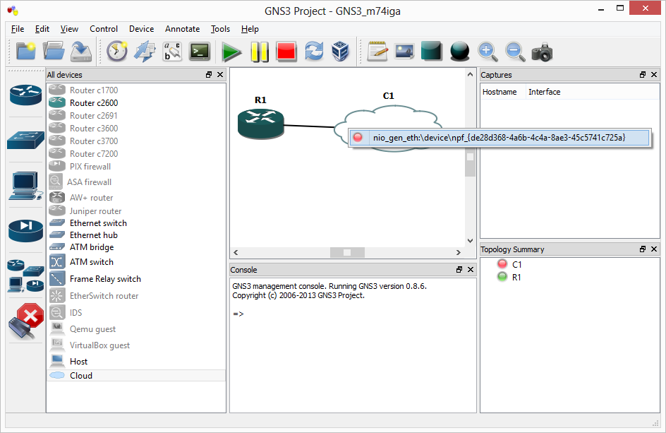The height and width of the screenshot is (433, 666).
Task: Undock the Console panel
Action: 459,269
